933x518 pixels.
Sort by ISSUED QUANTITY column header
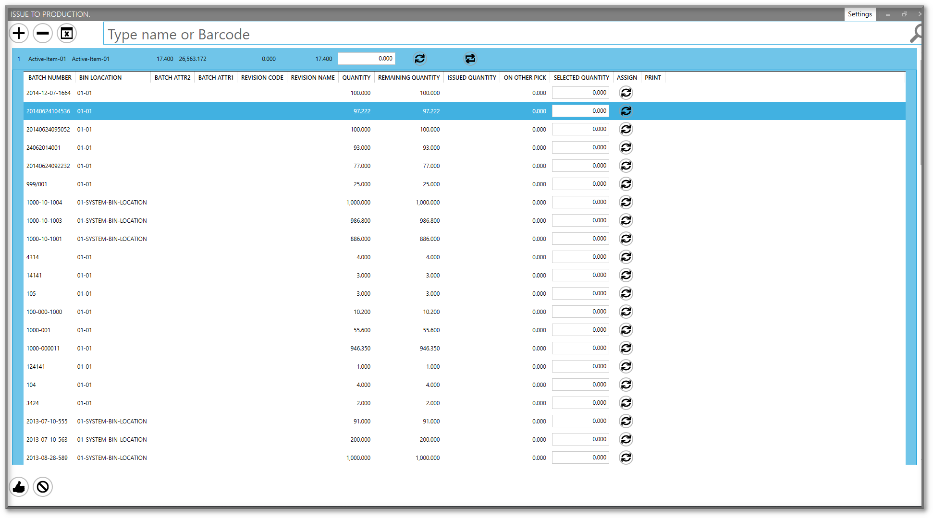(x=471, y=77)
